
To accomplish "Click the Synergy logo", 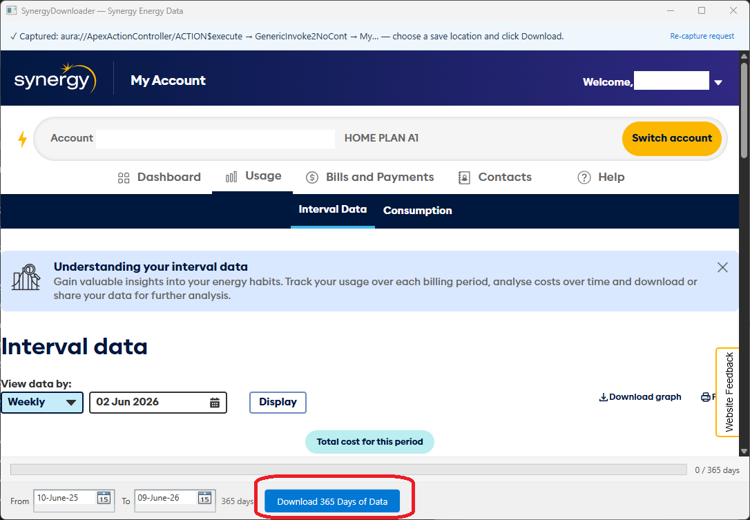I will pos(55,79).
